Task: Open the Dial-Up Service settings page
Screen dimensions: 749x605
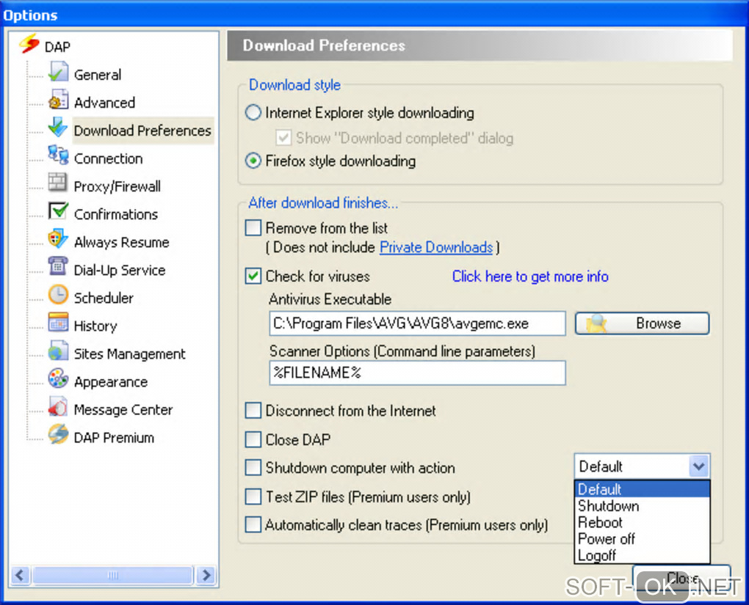Action: tap(120, 270)
